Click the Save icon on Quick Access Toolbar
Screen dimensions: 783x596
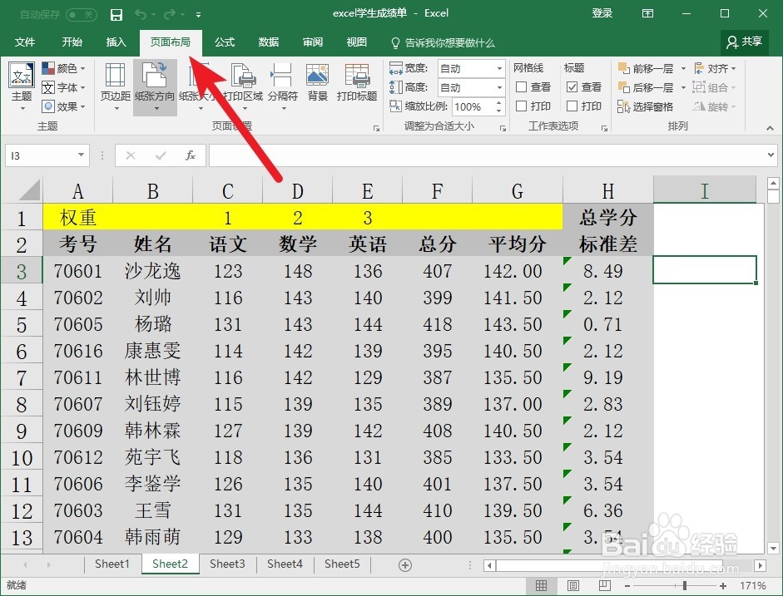click(x=116, y=13)
